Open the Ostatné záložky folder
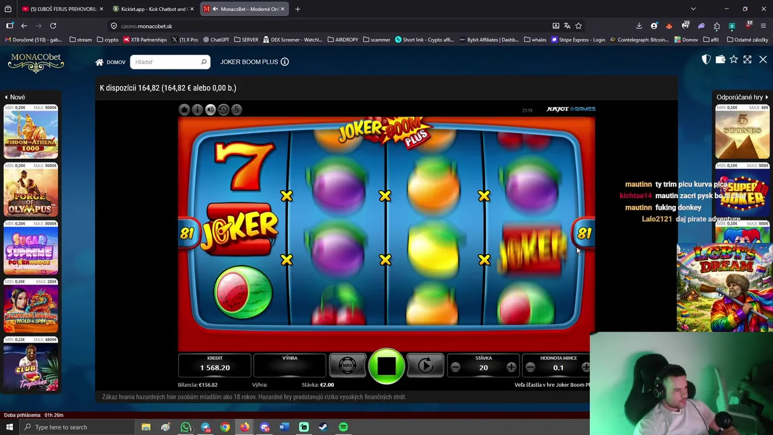 coord(748,40)
